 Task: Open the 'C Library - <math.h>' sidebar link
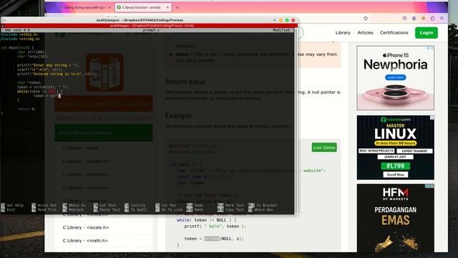pyautogui.click(x=85, y=241)
